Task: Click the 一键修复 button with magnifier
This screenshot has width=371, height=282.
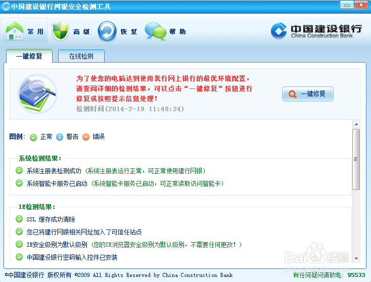Action: (308, 94)
